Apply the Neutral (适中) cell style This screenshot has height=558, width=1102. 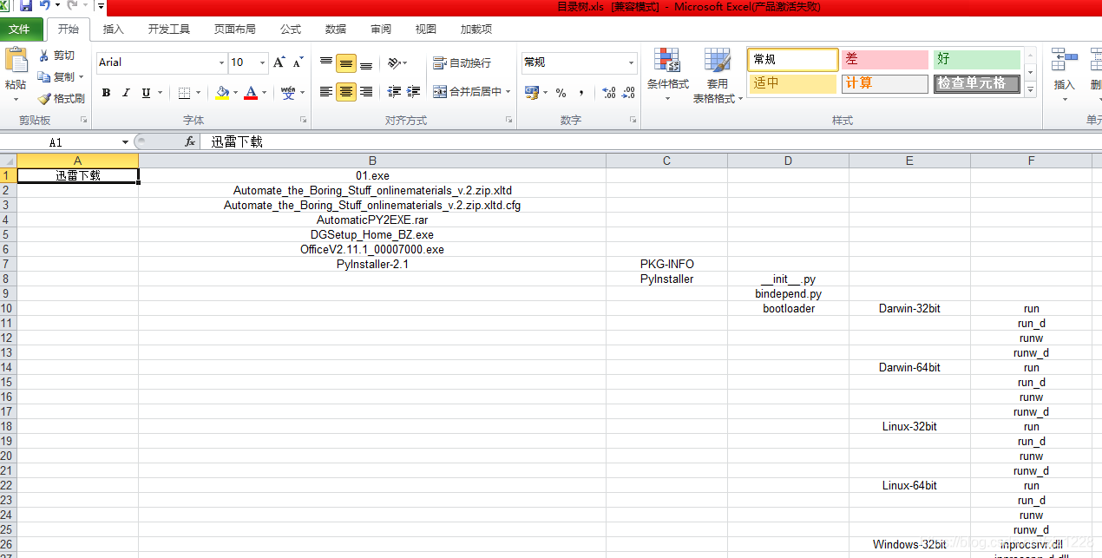click(x=793, y=83)
